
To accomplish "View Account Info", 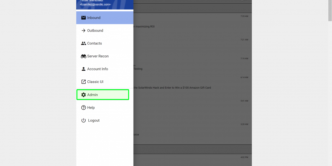I will tap(105, 69).
